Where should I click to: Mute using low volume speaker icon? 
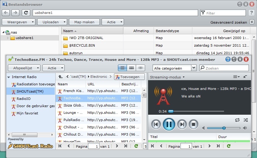pyautogui.click(x=203, y=128)
